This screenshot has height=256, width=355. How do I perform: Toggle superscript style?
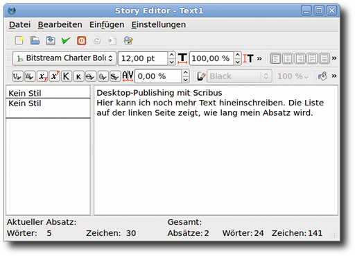click(54, 76)
